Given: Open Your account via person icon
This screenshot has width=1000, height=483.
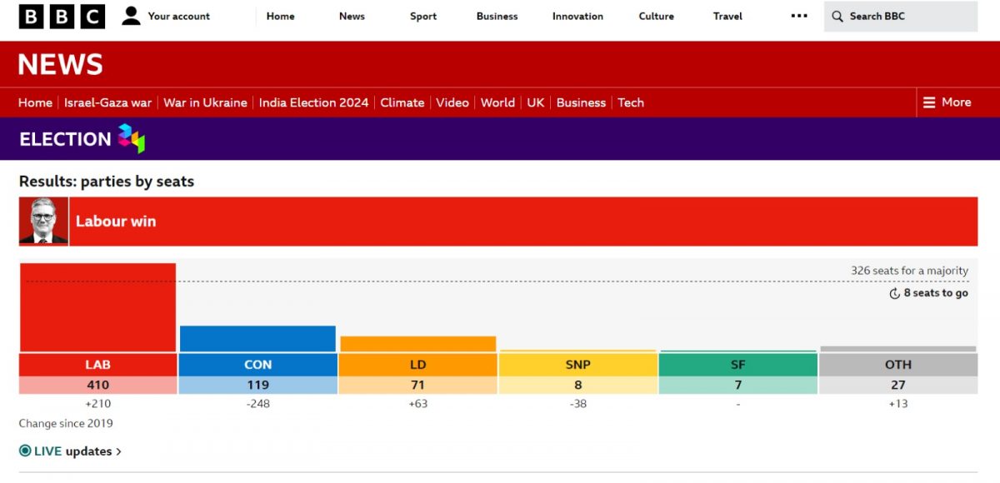Looking at the screenshot, I should 131,16.
